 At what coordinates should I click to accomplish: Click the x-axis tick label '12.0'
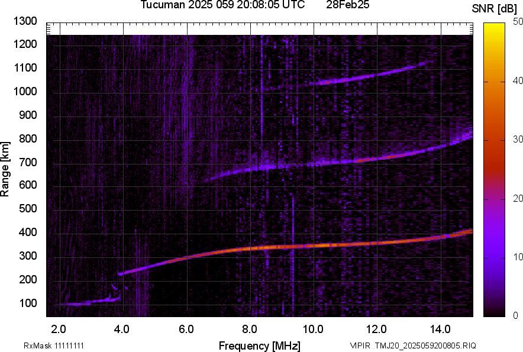pos(377,330)
